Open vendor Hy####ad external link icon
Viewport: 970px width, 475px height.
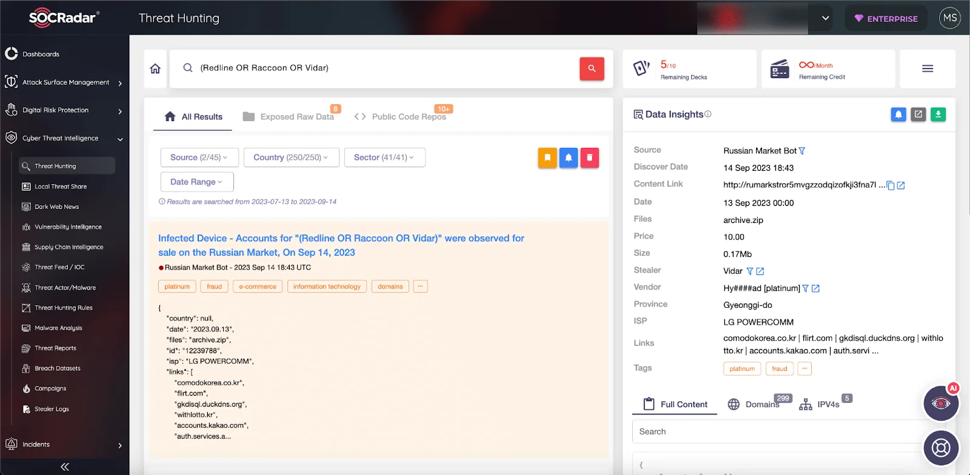click(815, 288)
